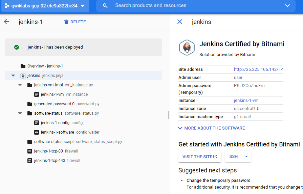Close the jenkins details panel
Screen dimensions: 303x194
180,22
